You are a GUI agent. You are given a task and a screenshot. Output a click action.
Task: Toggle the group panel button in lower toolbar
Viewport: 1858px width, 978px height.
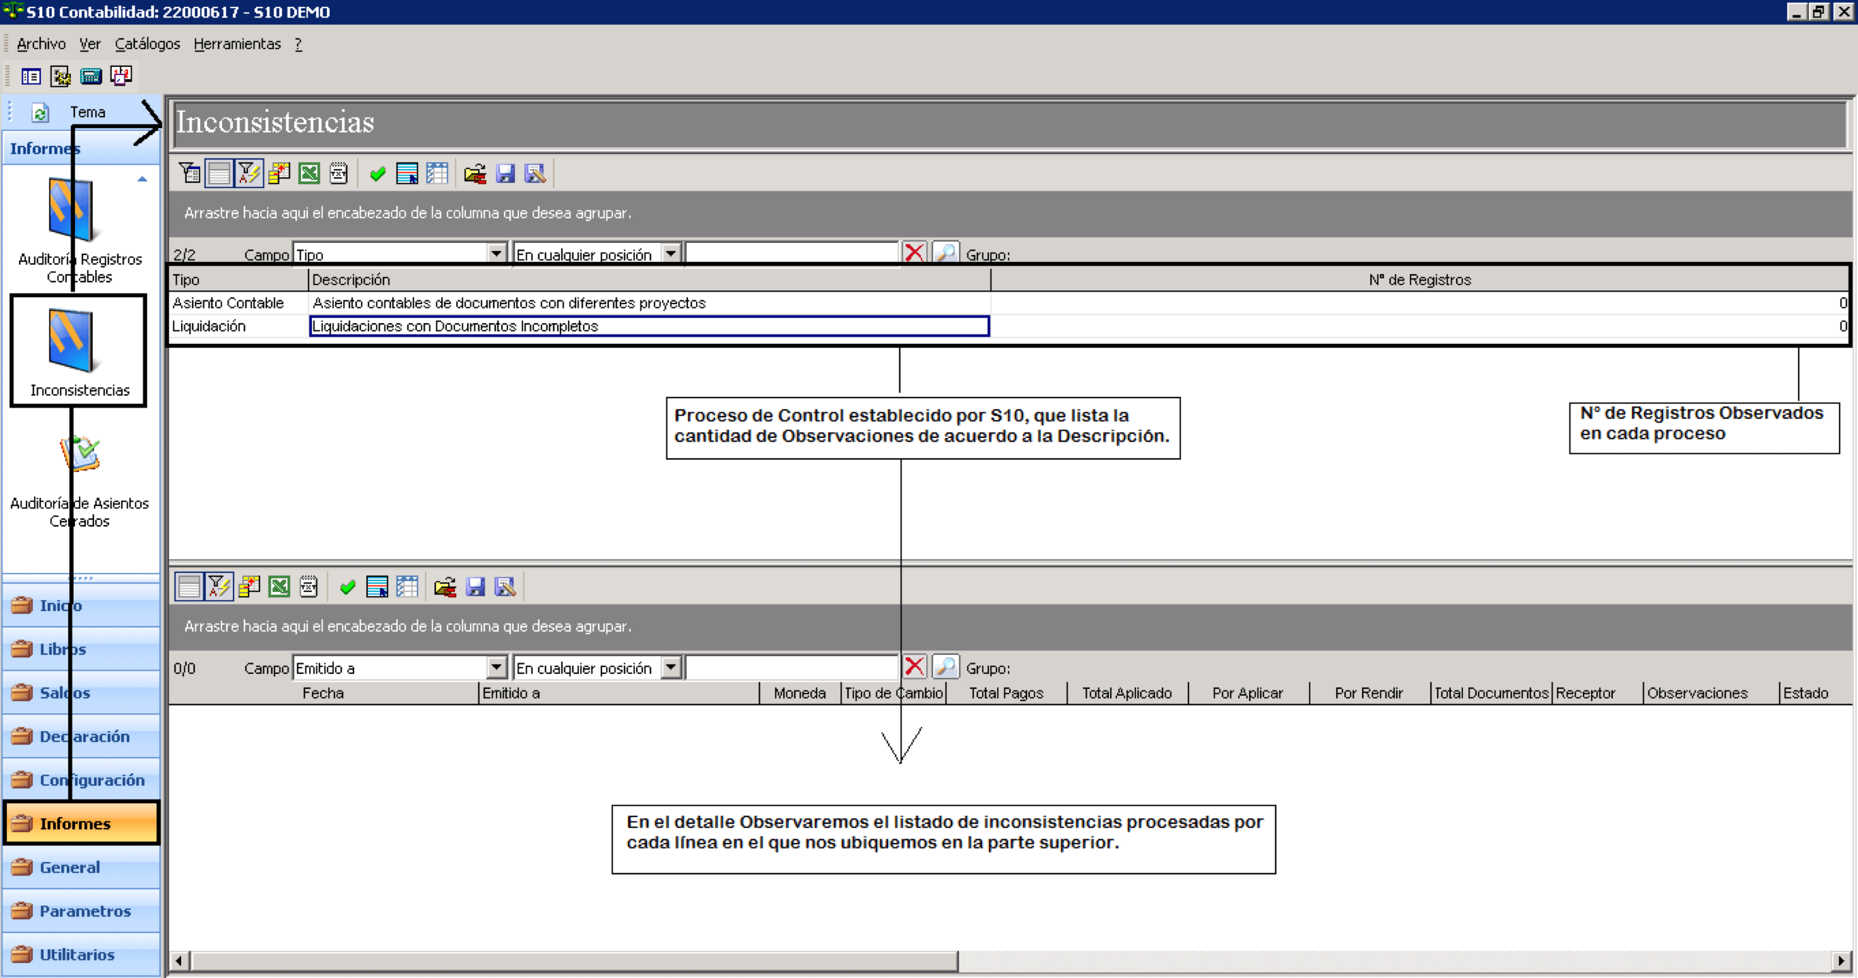[x=189, y=587]
